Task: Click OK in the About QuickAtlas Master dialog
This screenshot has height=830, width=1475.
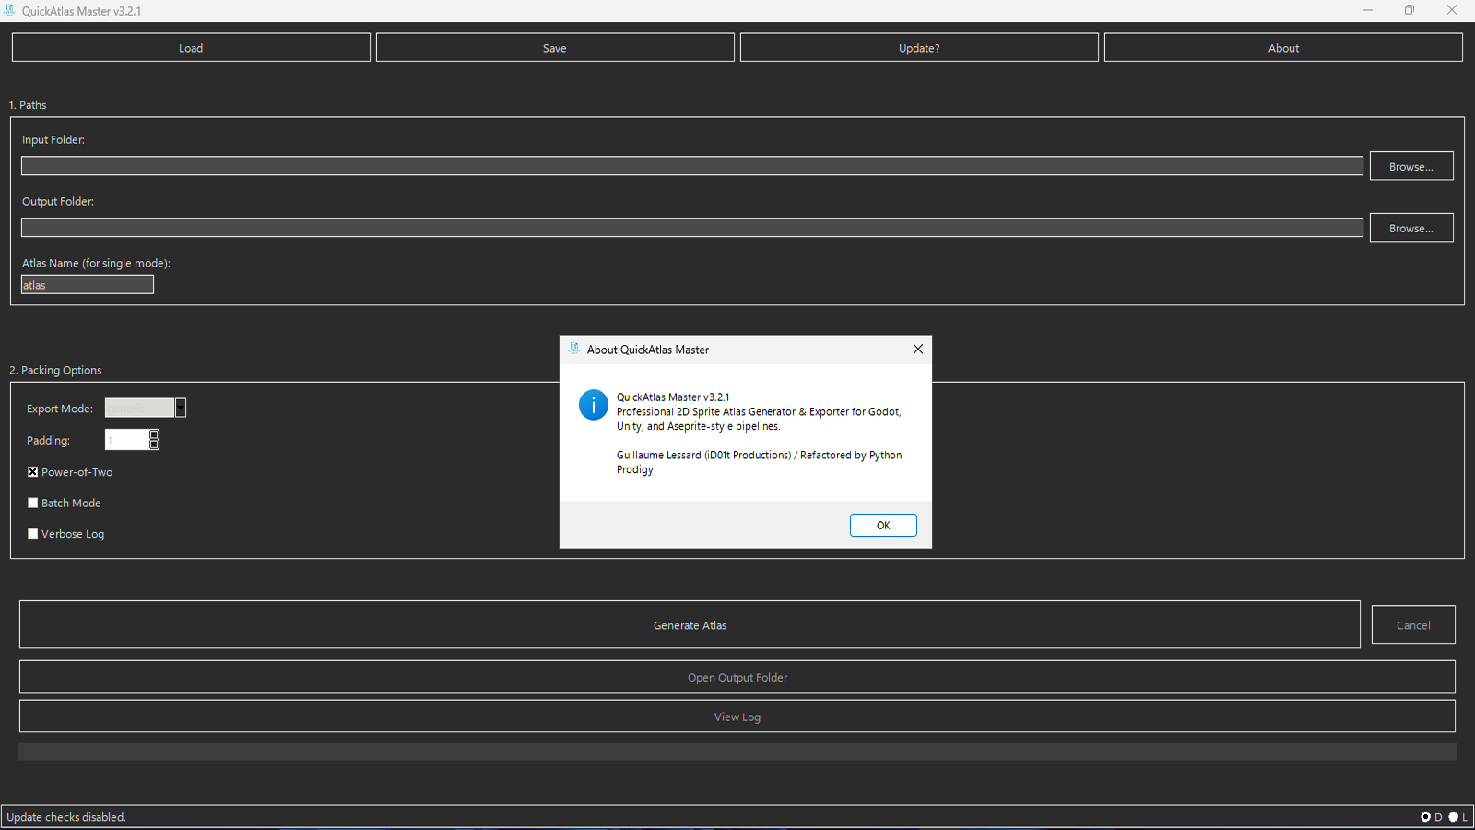Action: [x=883, y=525]
